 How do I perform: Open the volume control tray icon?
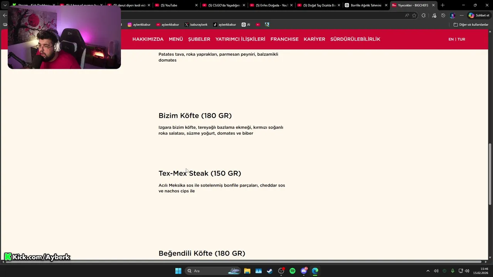[x=467, y=271]
